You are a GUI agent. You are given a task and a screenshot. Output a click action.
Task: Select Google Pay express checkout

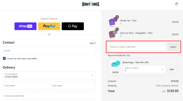(x=73, y=26)
